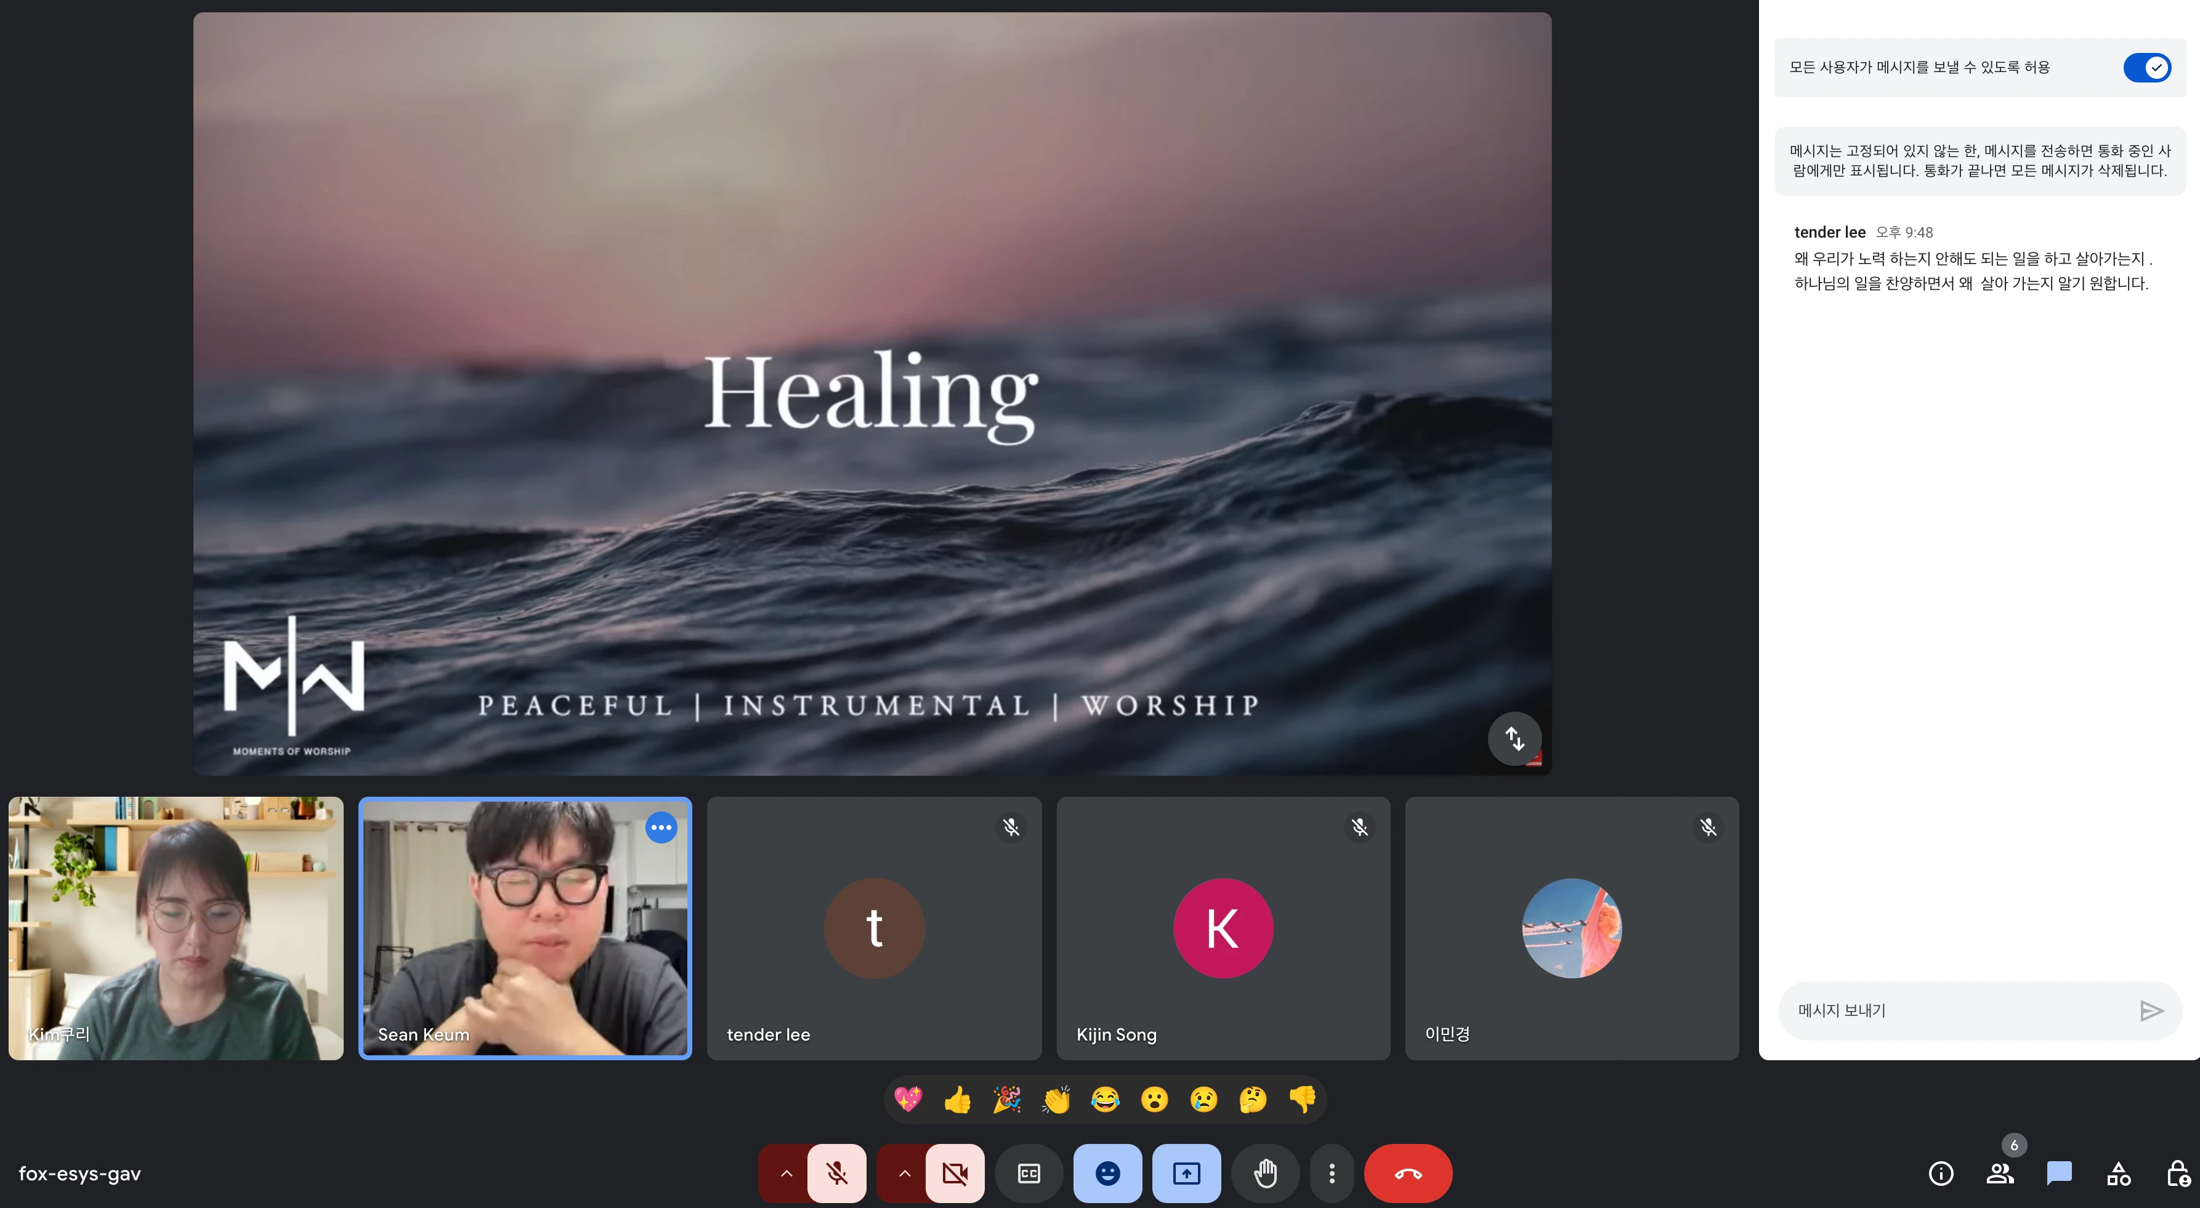Send crying face reaction
Viewport: 2200px width, 1208px height.
click(x=1204, y=1099)
